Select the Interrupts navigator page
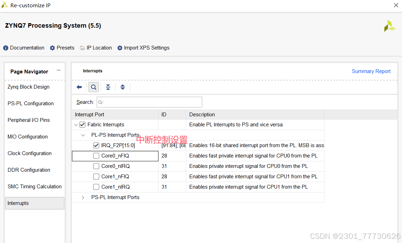This screenshot has width=402, height=243. 35,203
